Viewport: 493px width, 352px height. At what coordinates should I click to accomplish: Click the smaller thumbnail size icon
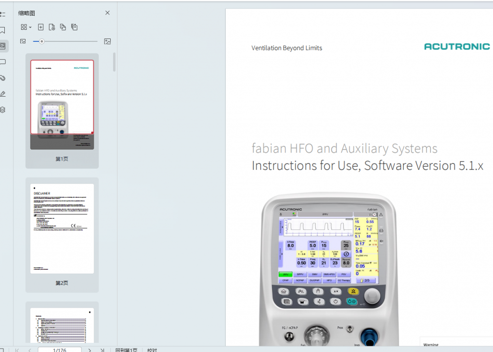23,41
